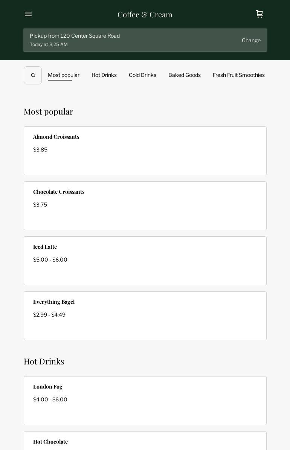
Task: Open the Fresh Fruit Smoothies tab
Action: (x=238, y=75)
